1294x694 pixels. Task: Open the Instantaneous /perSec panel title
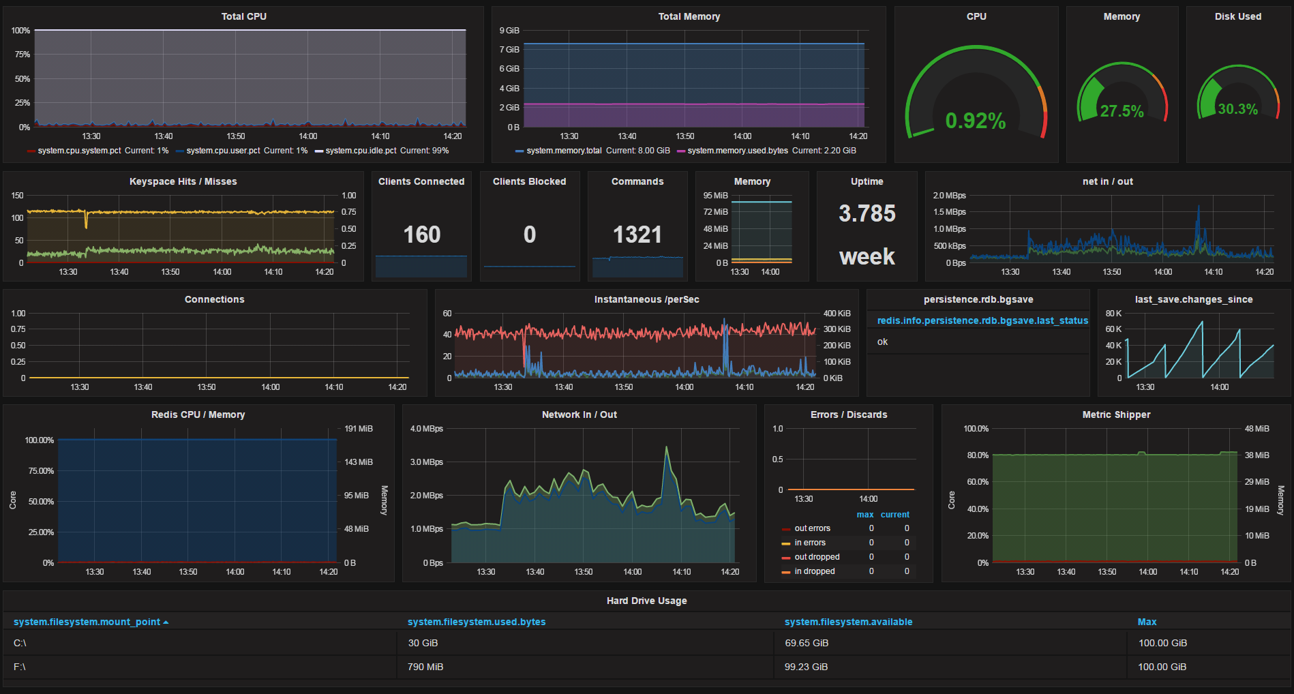point(646,299)
